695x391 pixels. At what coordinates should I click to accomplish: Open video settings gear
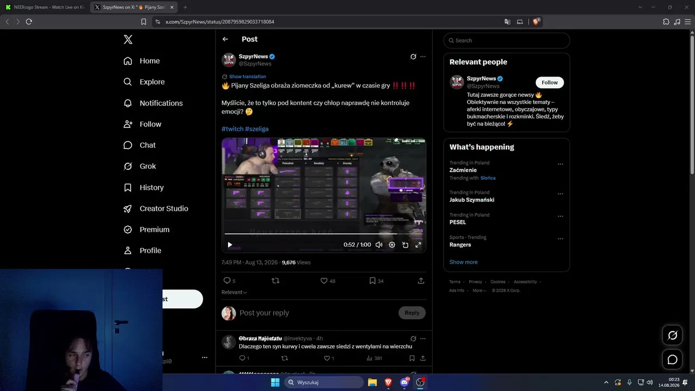tap(392, 245)
